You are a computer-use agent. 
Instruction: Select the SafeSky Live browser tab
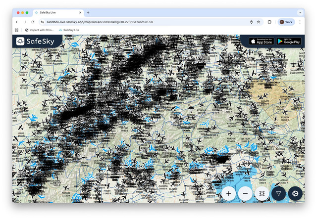[x=58, y=12]
